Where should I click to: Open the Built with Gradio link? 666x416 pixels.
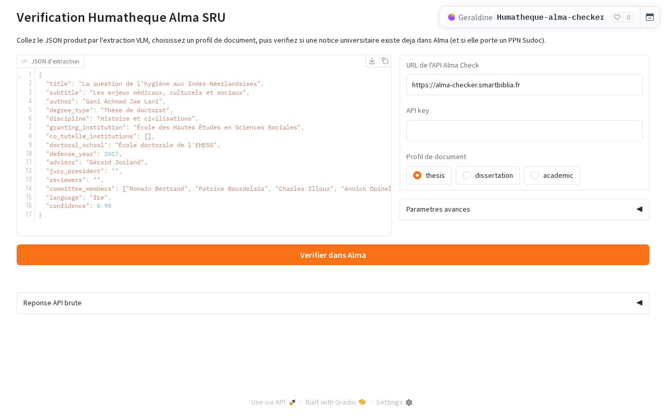[336, 402]
